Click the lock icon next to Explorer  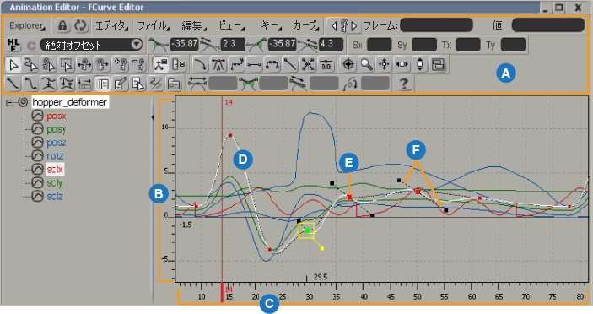coord(62,25)
